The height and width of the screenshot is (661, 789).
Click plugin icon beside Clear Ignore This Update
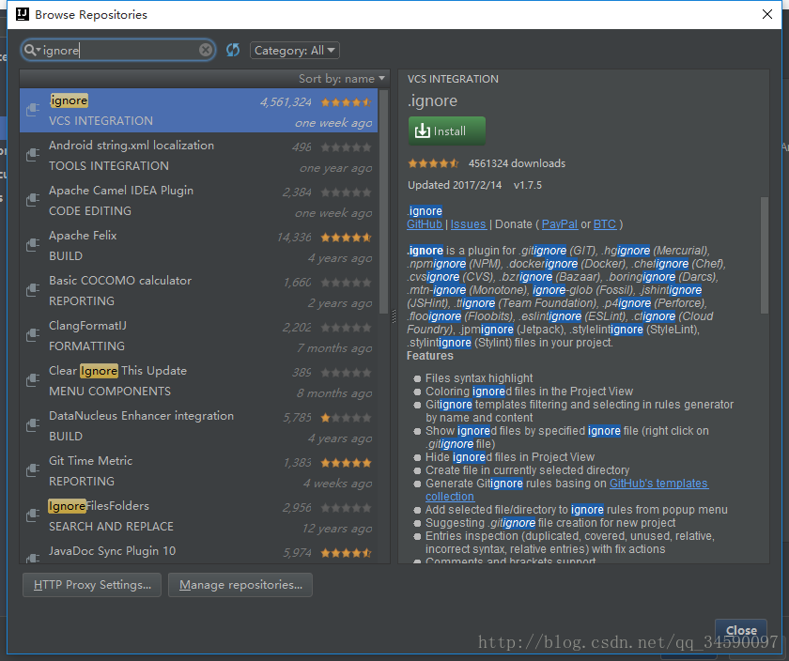pos(33,380)
